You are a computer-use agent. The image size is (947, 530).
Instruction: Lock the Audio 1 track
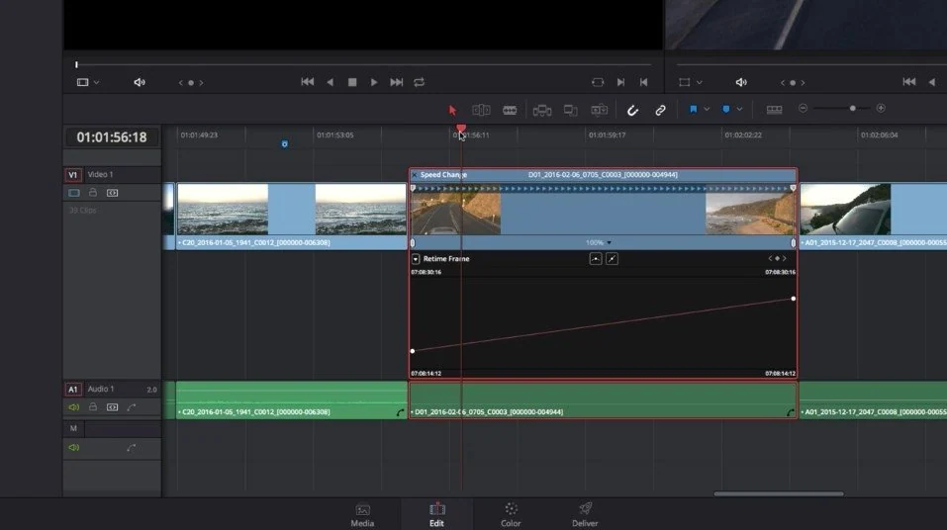[x=93, y=406]
